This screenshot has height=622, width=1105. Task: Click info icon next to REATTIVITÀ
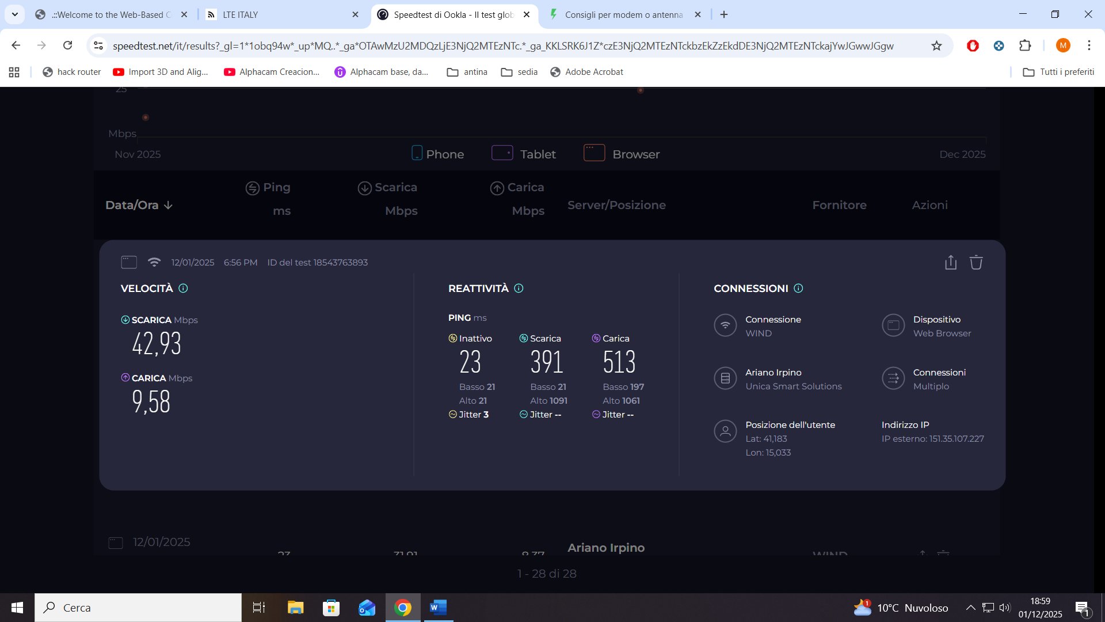tap(519, 289)
